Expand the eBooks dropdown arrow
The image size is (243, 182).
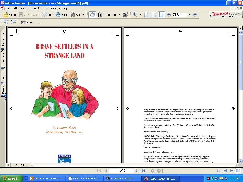coord(39,22)
